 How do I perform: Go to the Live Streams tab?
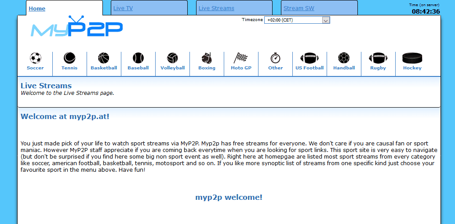pyautogui.click(x=216, y=8)
